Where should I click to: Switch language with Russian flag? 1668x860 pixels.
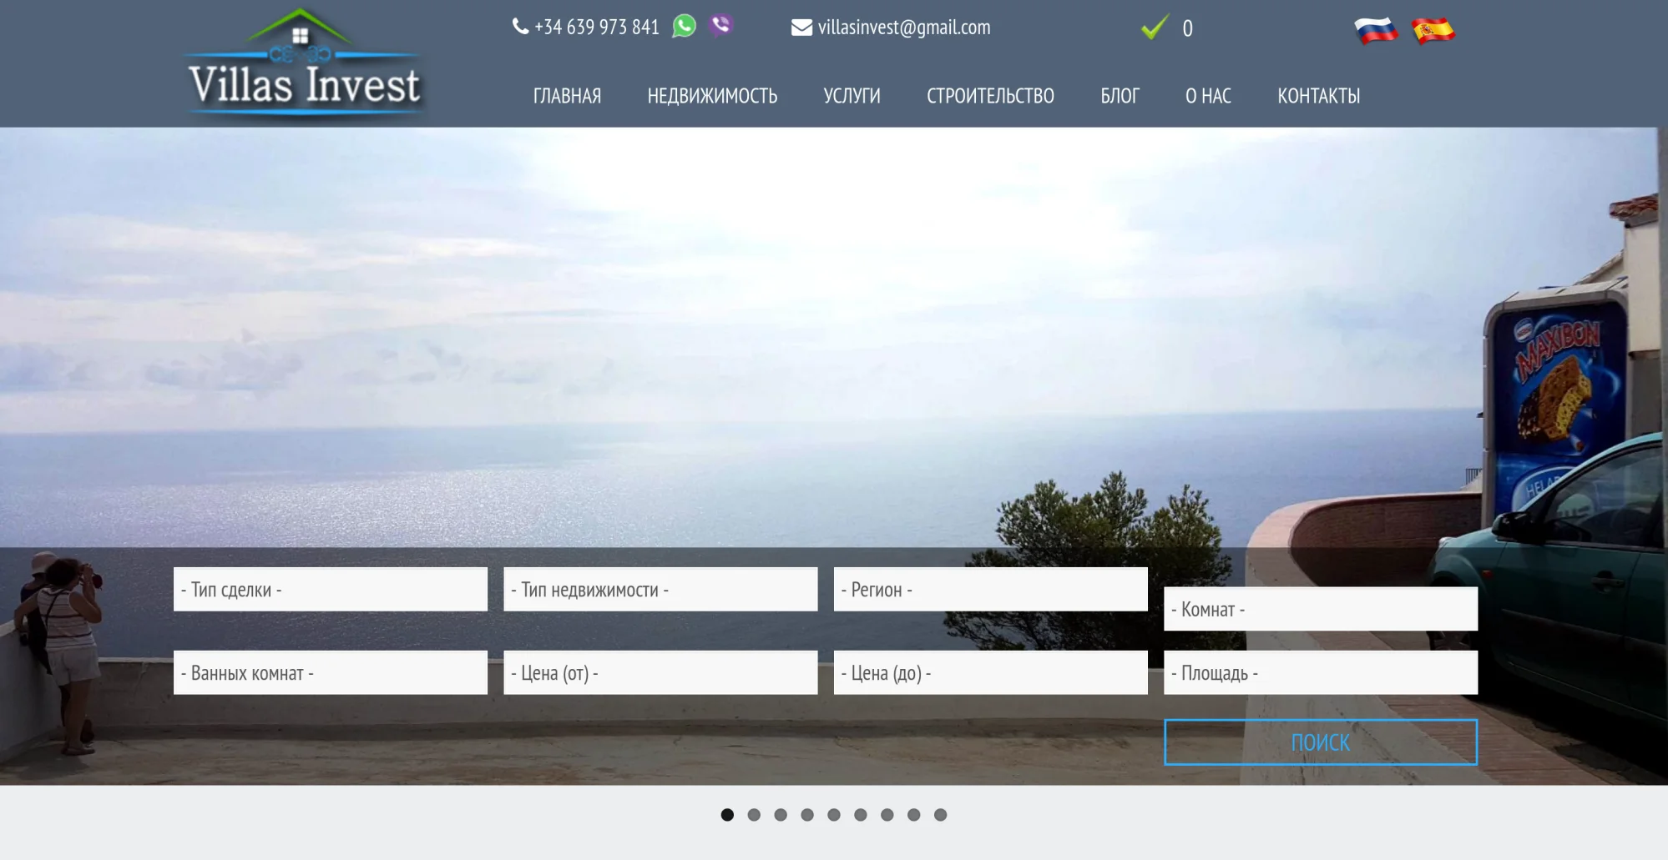tap(1375, 30)
